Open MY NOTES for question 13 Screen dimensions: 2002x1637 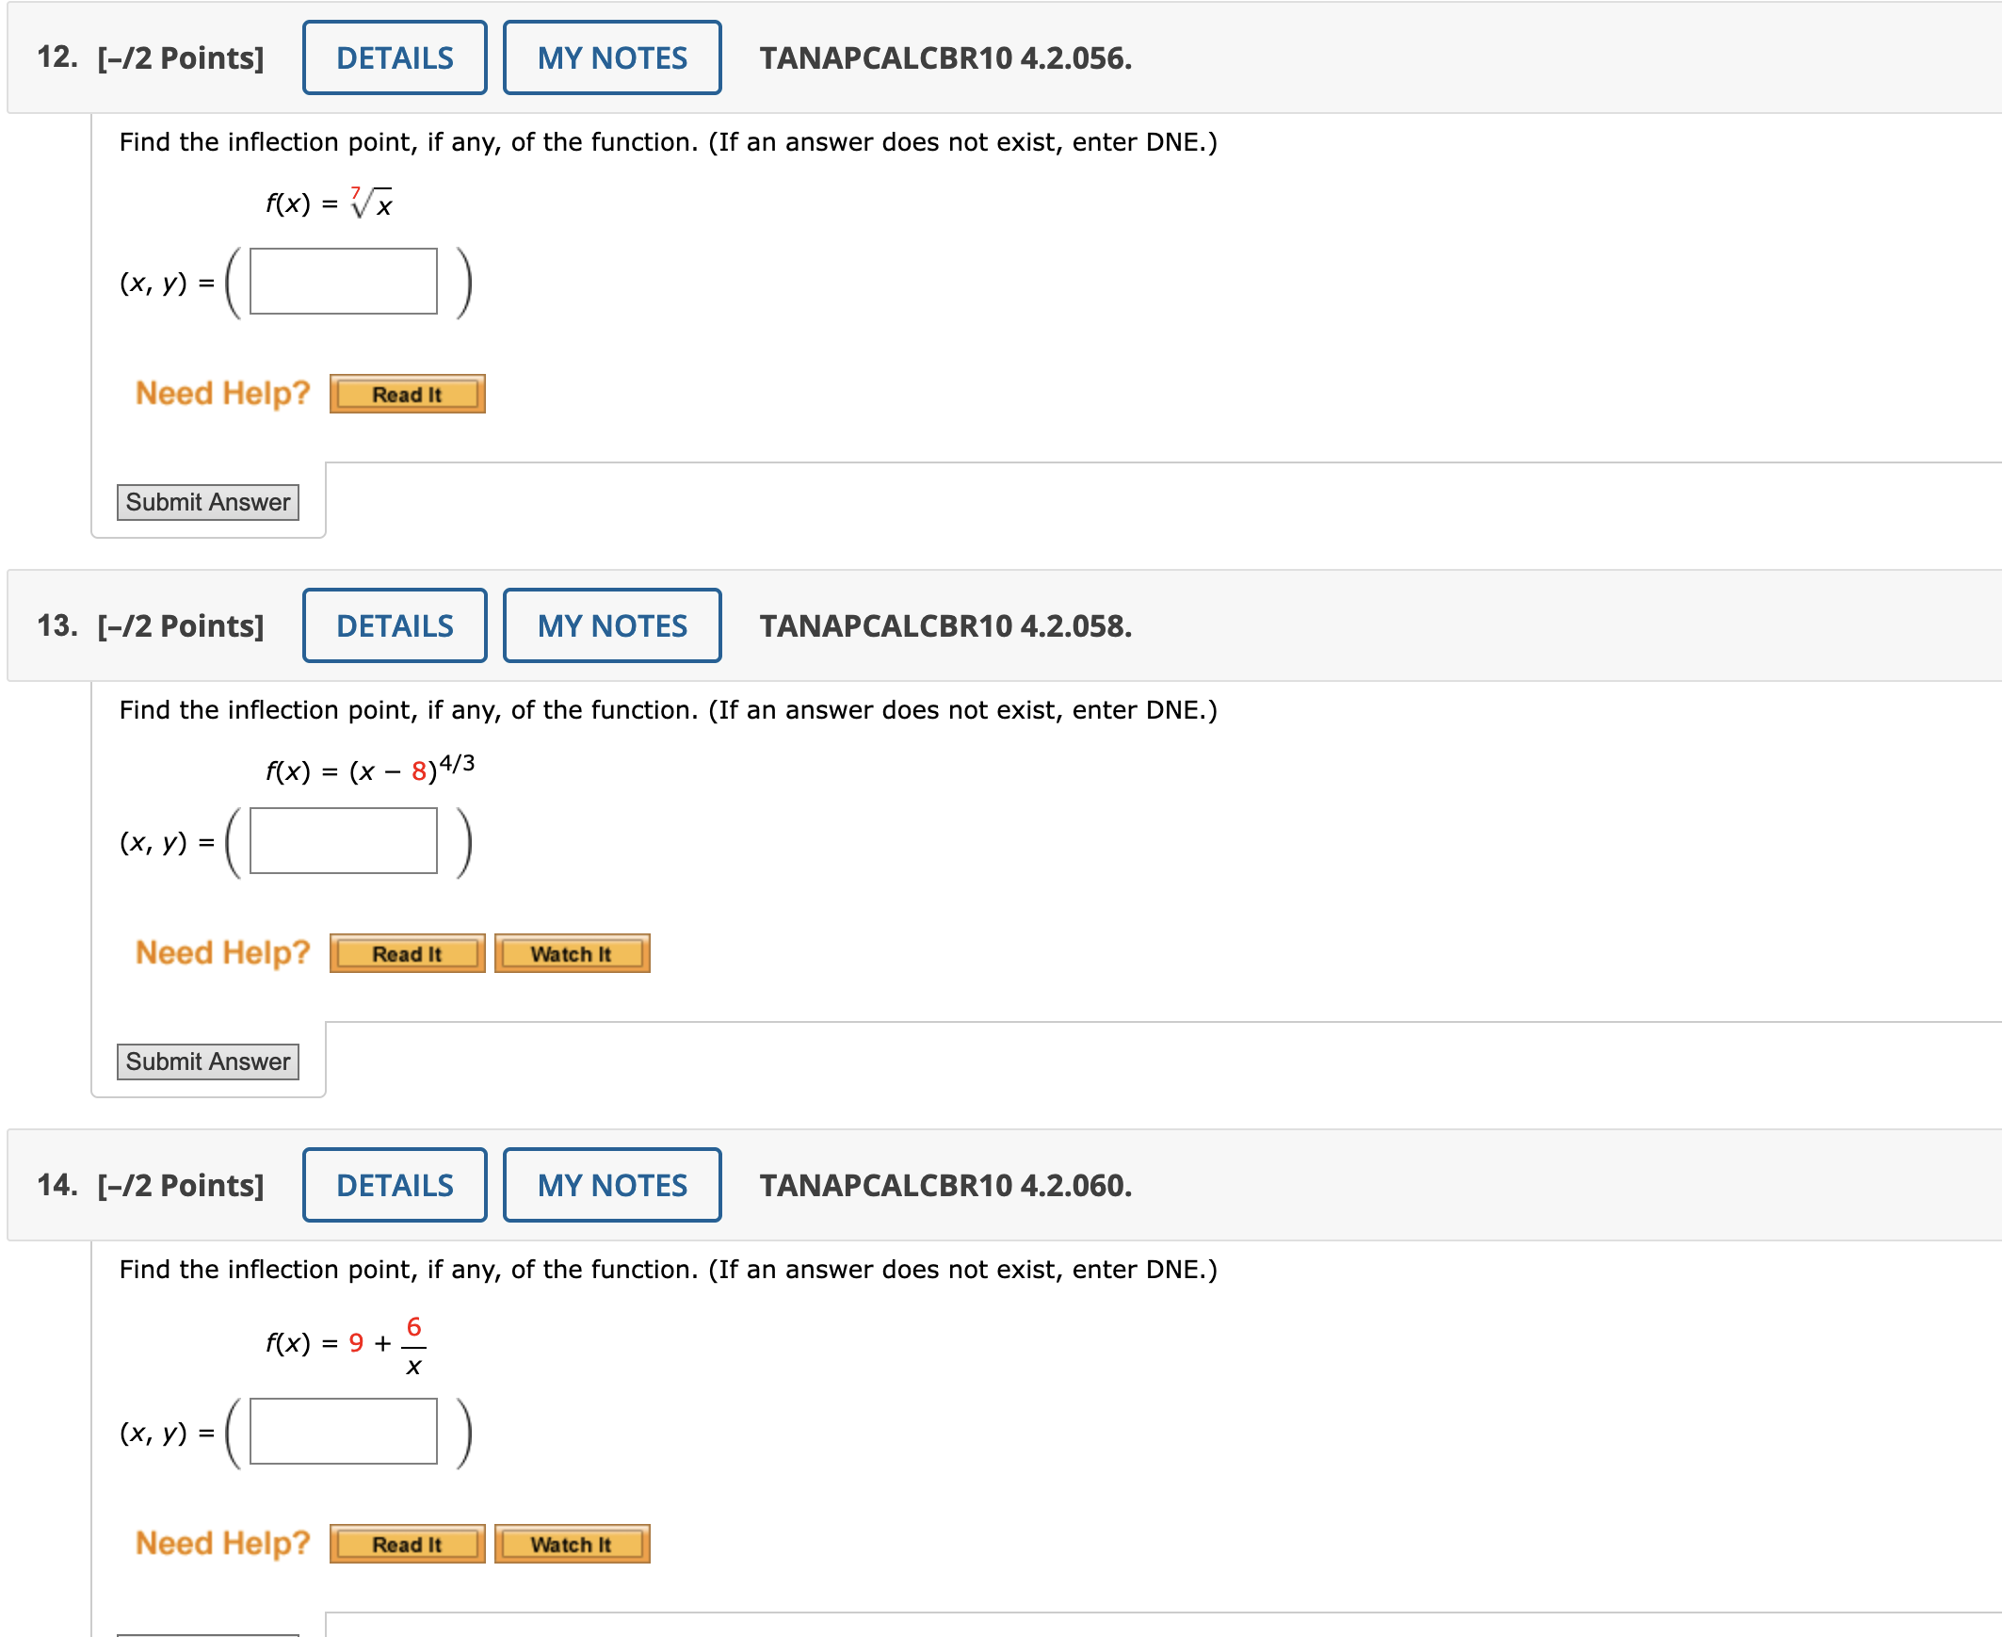[612, 625]
